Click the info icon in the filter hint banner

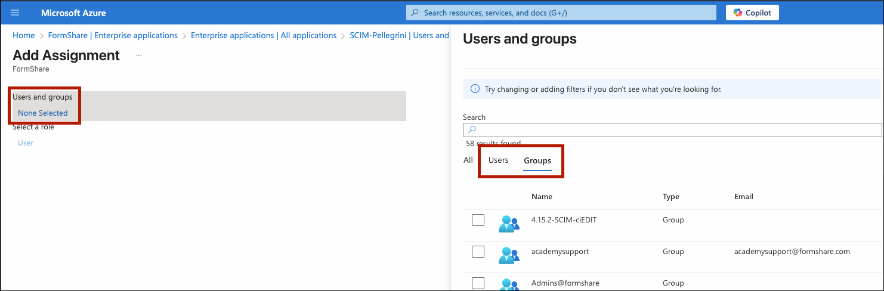point(475,89)
